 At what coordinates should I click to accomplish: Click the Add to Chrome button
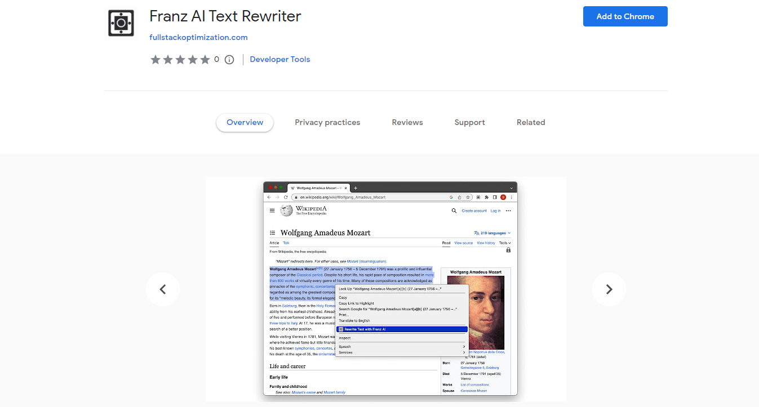coord(625,16)
